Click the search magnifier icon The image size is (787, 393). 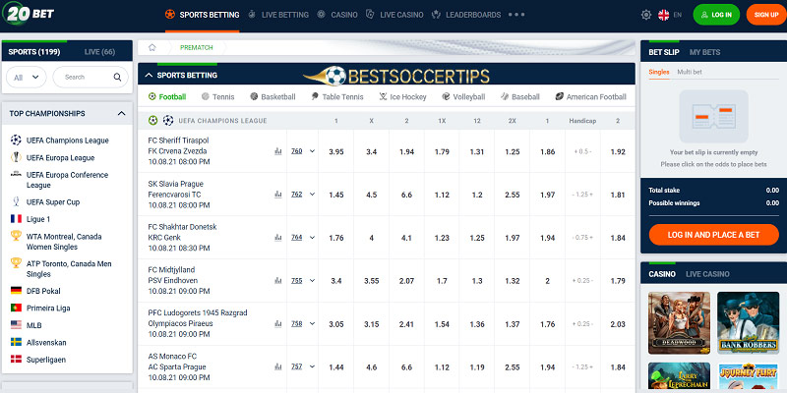click(x=117, y=78)
